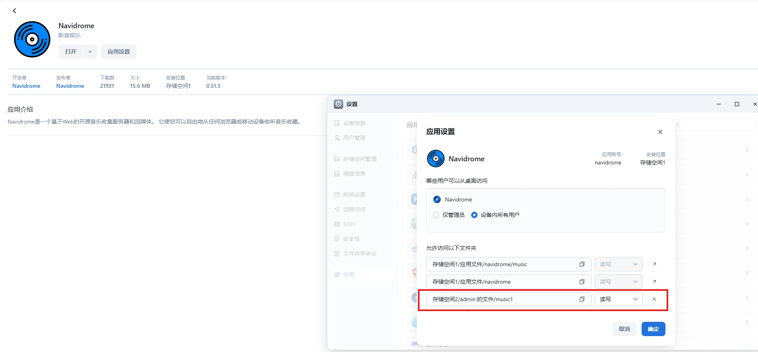The image size is (758, 352).
Task: Click the 存储空间1/应用文件/navidrome path field
Action: click(x=509, y=282)
